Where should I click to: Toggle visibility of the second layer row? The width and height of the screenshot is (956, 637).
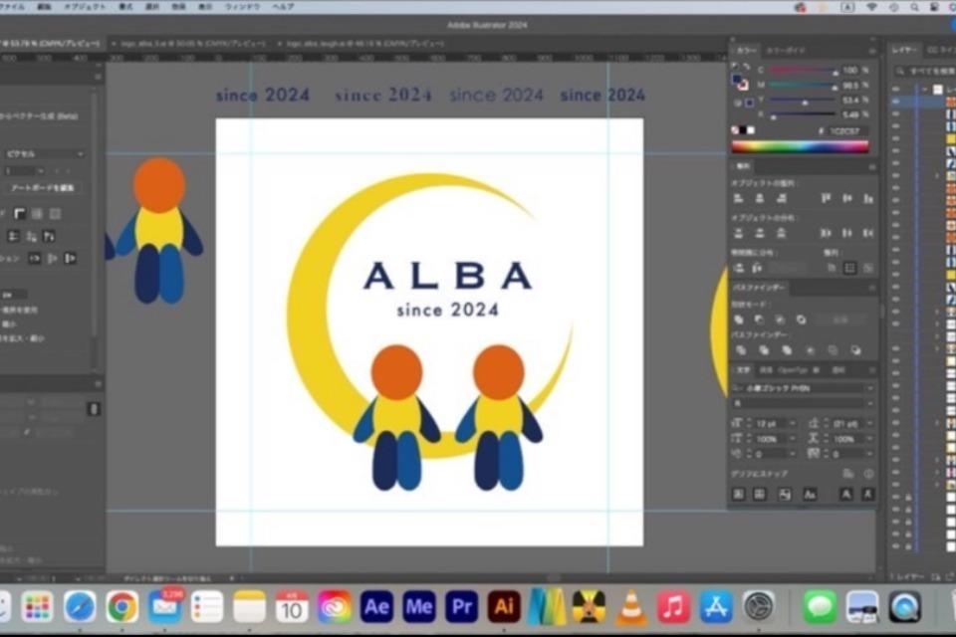895,102
